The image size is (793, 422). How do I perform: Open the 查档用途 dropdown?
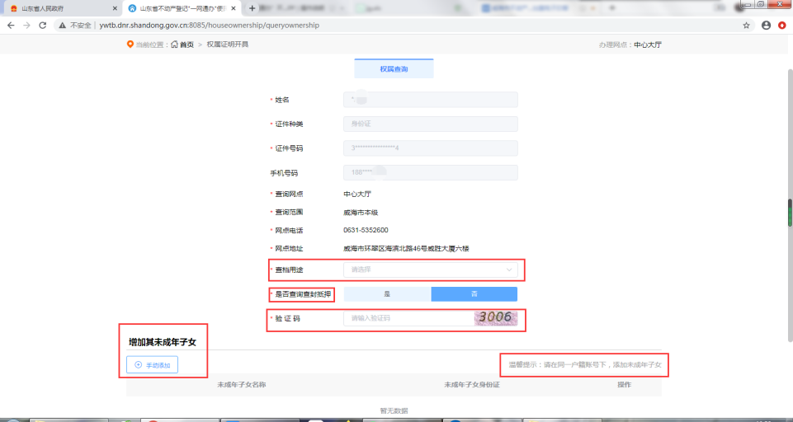tap(421, 270)
